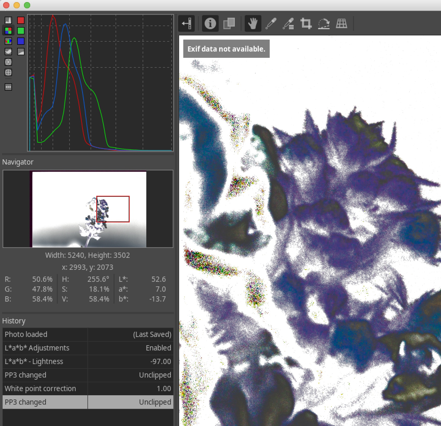The width and height of the screenshot is (441, 426).
Task: Select the Hand navigation tool
Action: [253, 24]
